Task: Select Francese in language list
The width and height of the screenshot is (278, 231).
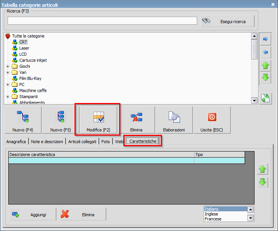Action: coord(226,219)
